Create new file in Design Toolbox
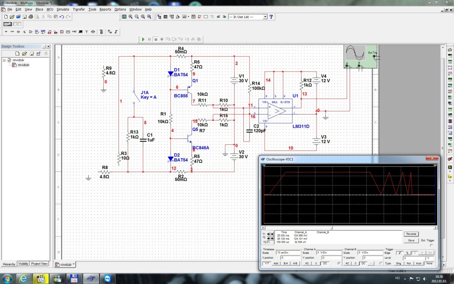This screenshot has width=454, height=284. tap(17, 54)
